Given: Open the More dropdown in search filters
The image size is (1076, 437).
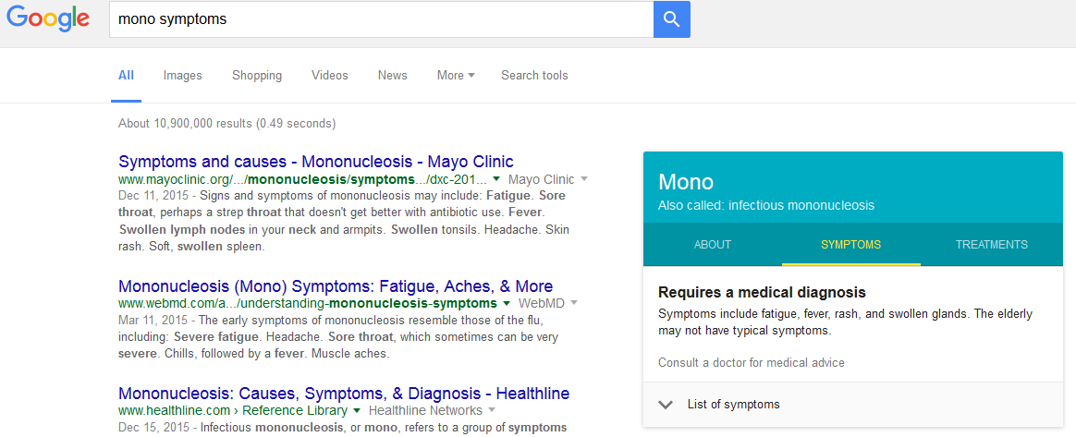Looking at the screenshot, I should point(456,76).
